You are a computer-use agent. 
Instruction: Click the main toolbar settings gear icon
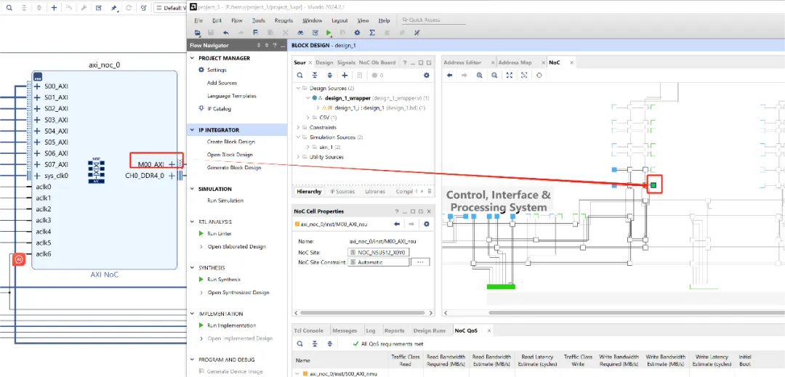[x=357, y=33]
